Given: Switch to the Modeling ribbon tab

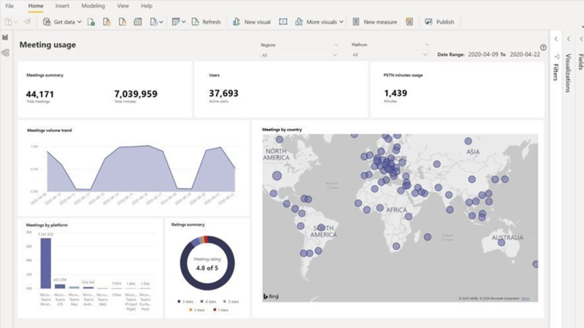Looking at the screenshot, I should 93,6.
